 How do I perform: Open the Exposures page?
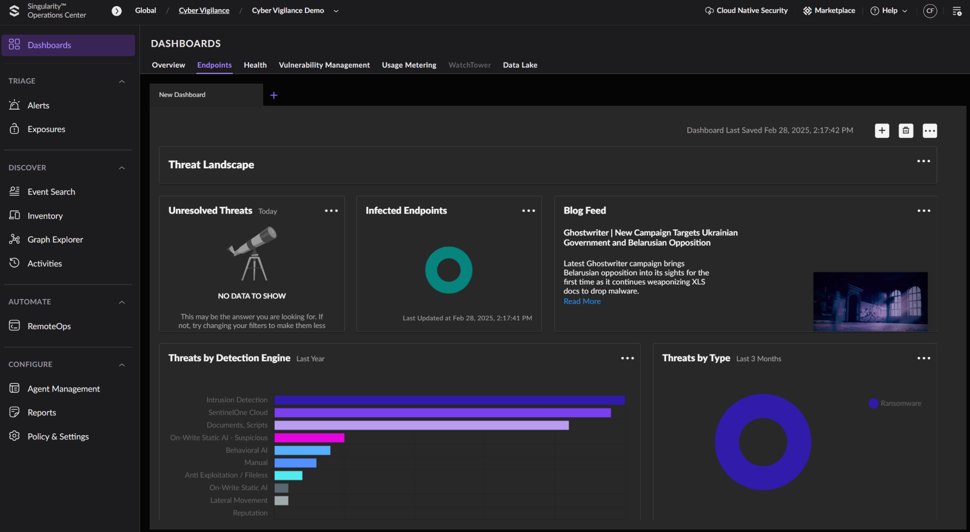(x=46, y=129)
